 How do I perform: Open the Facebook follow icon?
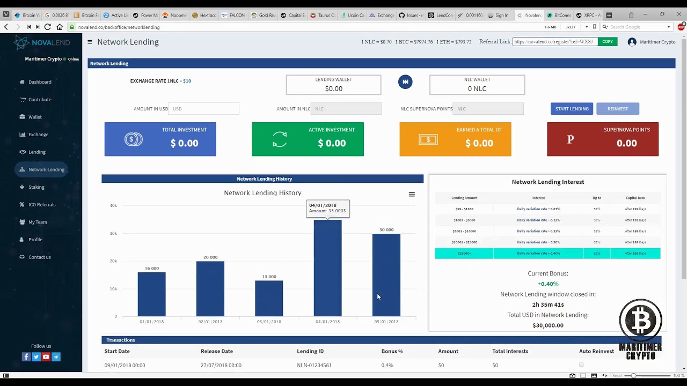(x=26, y=357)
